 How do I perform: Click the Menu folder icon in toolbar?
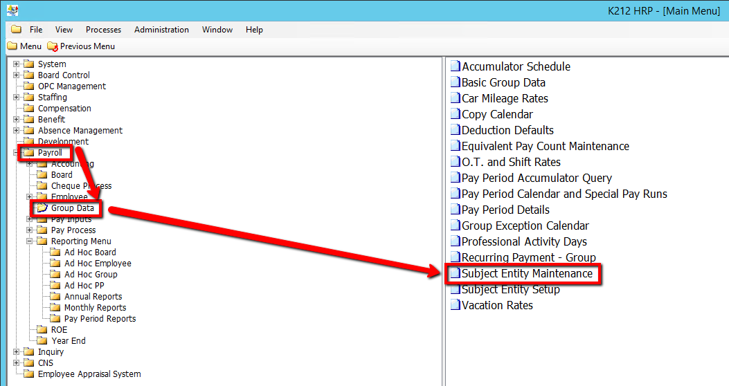tap(12, 46)
